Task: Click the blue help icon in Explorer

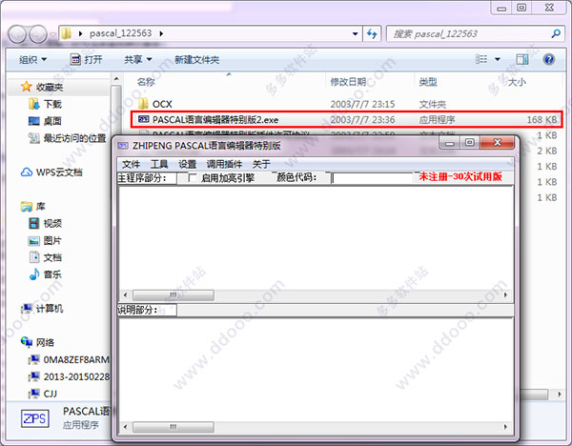Action: tap(549, 59)
